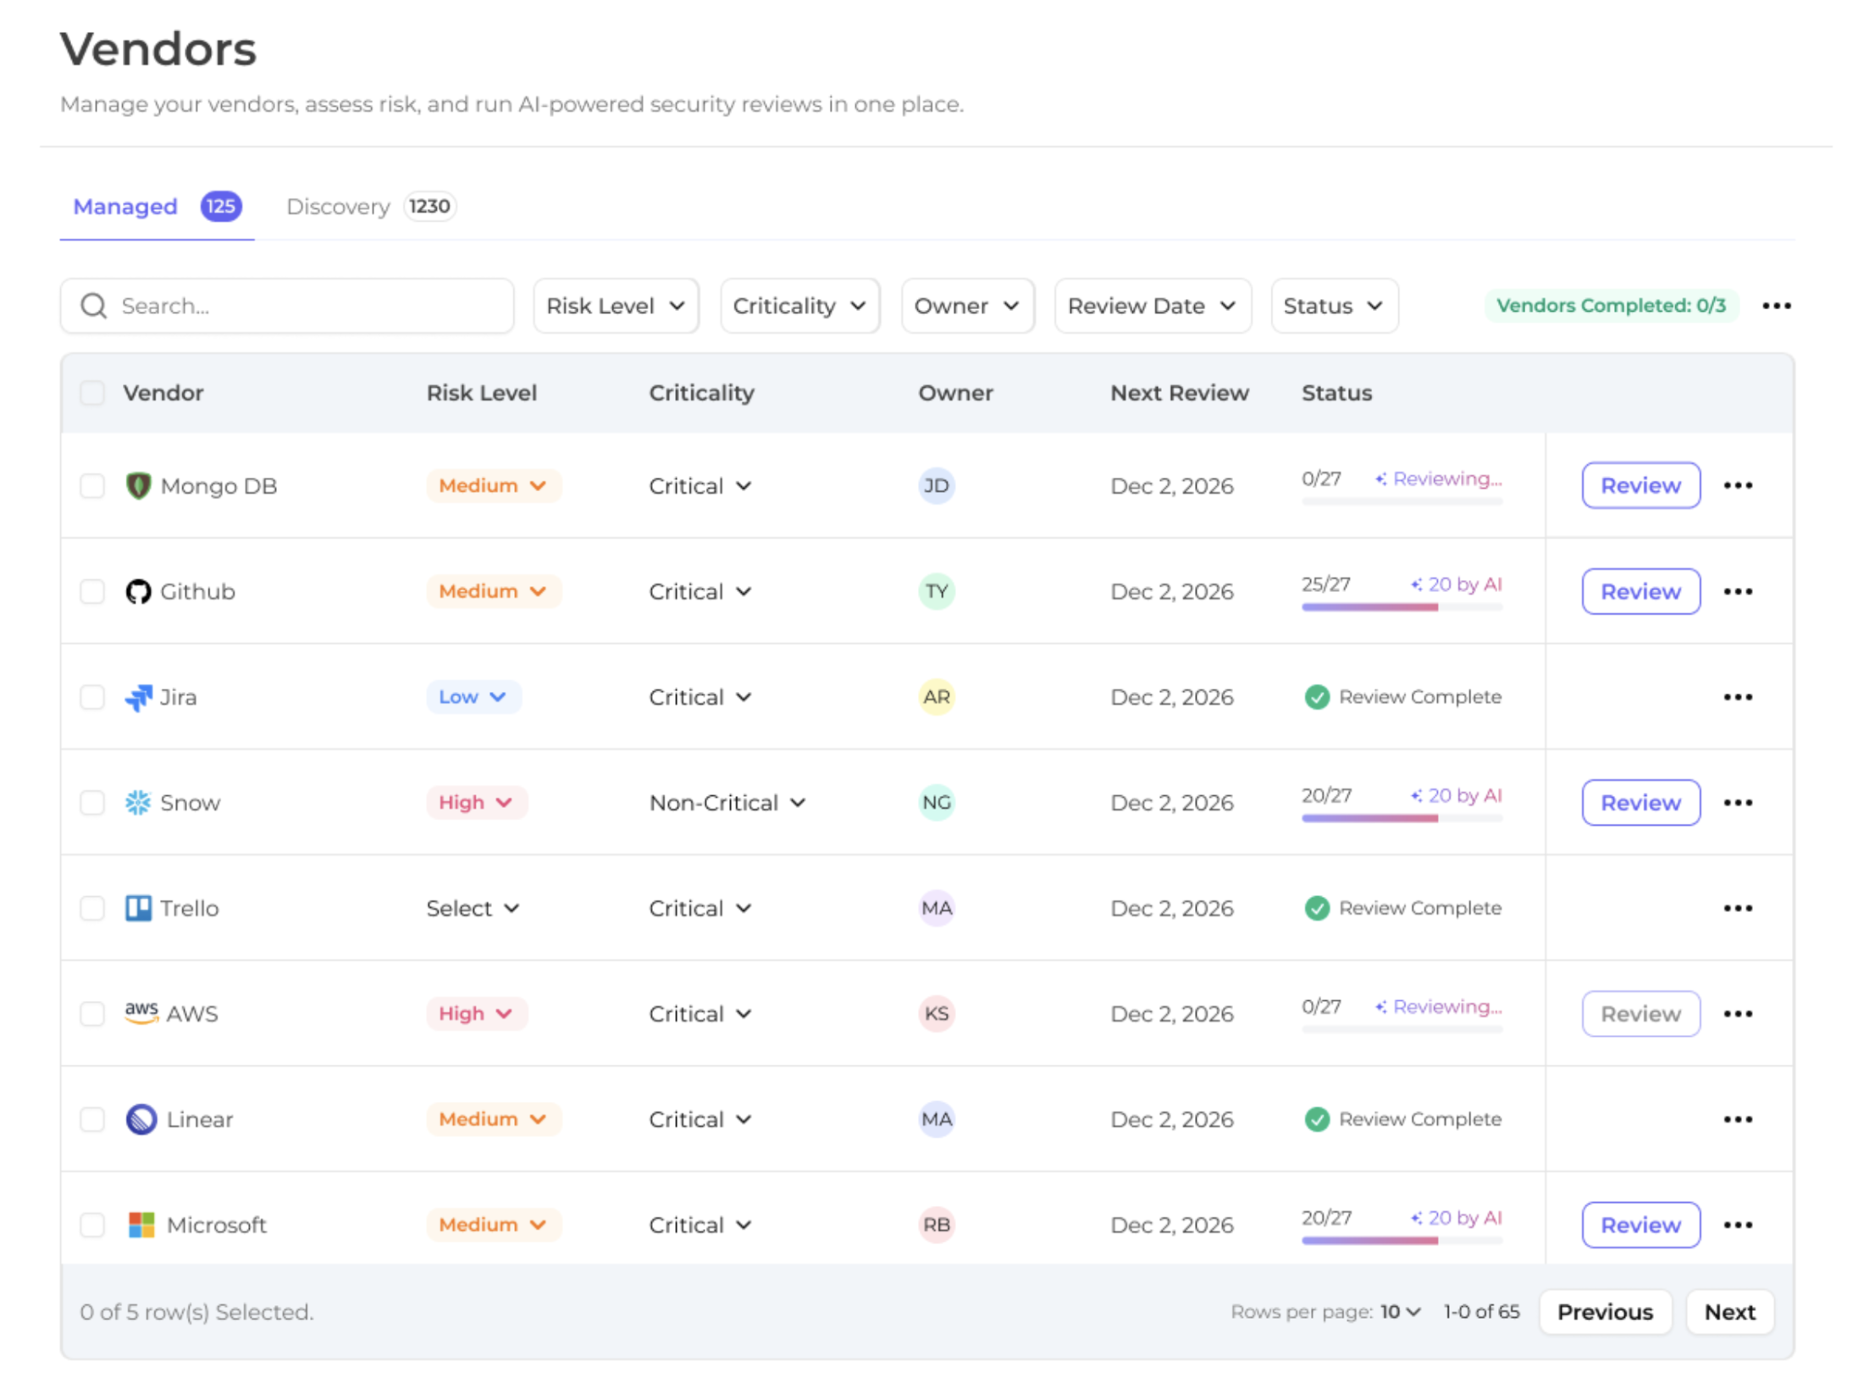Click the NG owner avatar
The image size is (1853, 1389).
coord(936,802)
